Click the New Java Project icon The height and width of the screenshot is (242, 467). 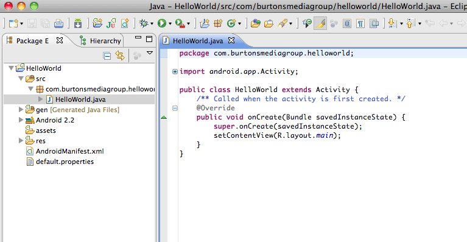pos(97,23)
